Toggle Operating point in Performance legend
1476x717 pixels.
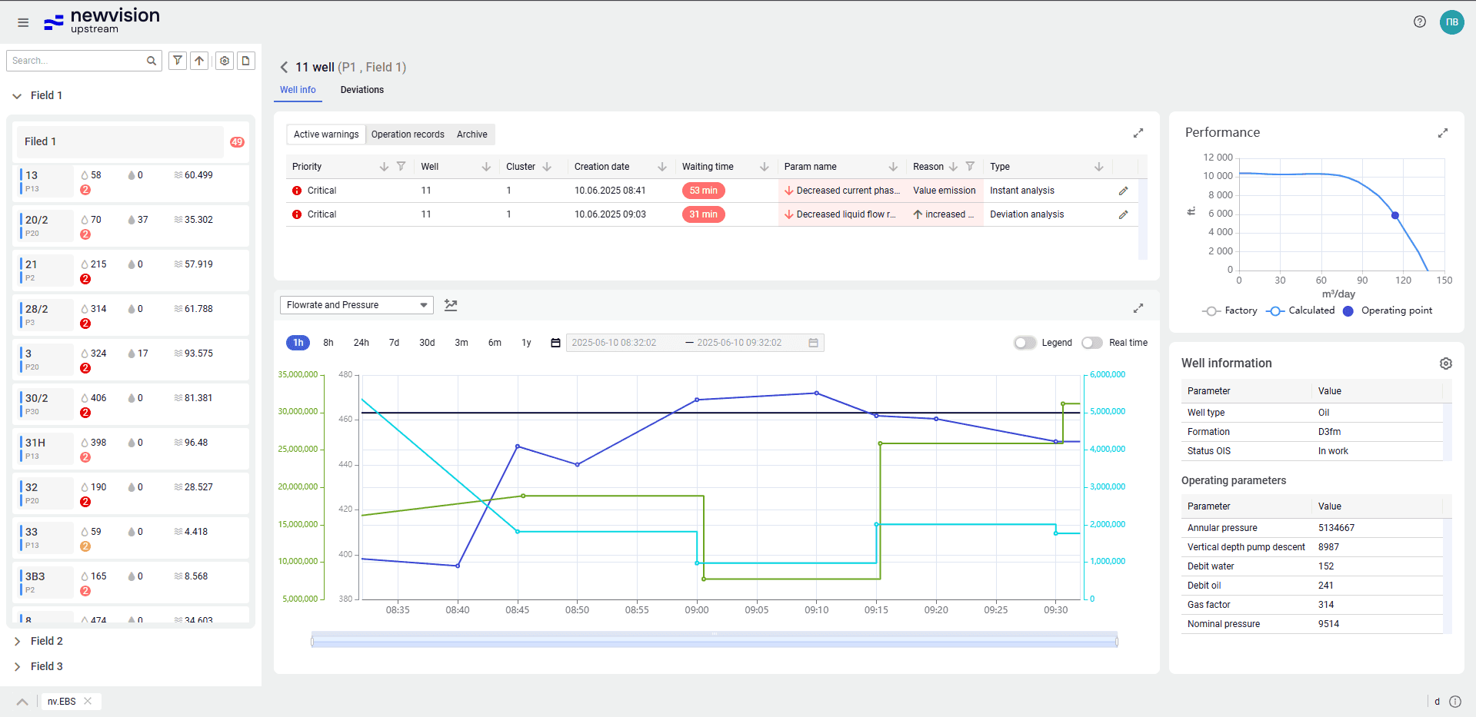coord(1388,310)
